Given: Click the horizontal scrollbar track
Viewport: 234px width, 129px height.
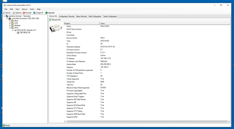Looking at the screenshot, I should pos(147,122).
